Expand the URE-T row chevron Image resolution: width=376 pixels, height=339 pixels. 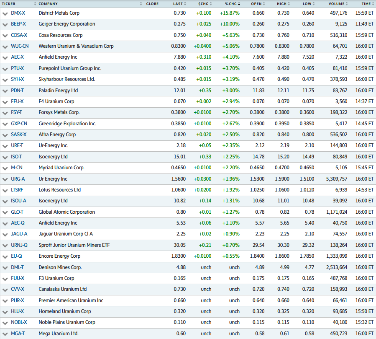tap(5, 146)
